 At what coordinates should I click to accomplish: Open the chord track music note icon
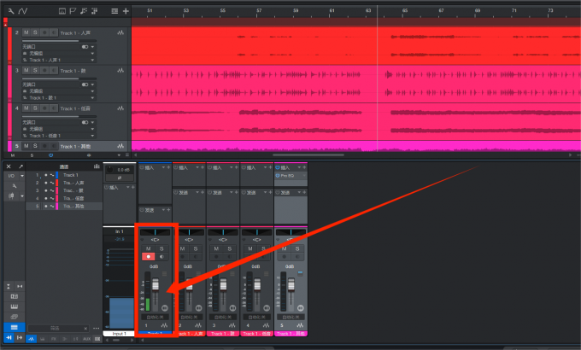(84, 11)
